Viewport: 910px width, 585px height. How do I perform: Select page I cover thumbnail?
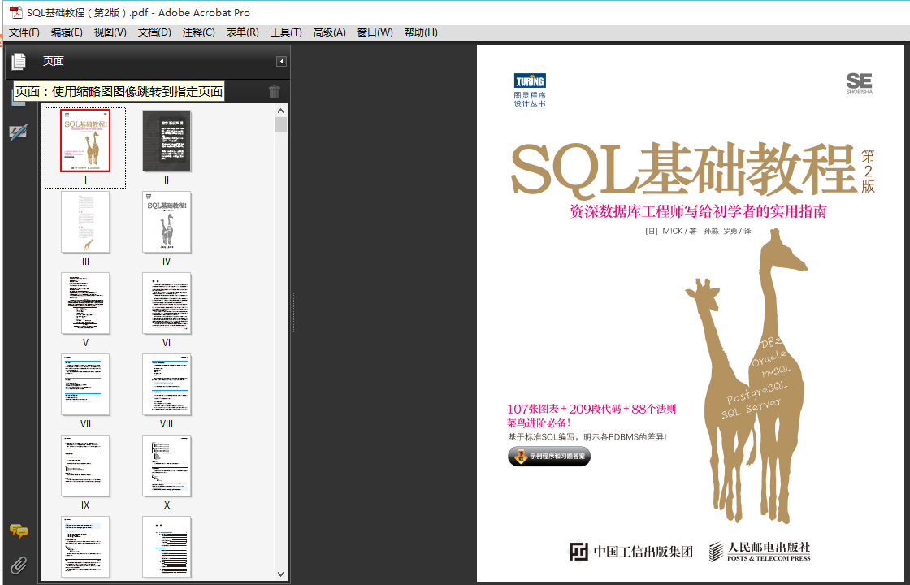[85, 141]
